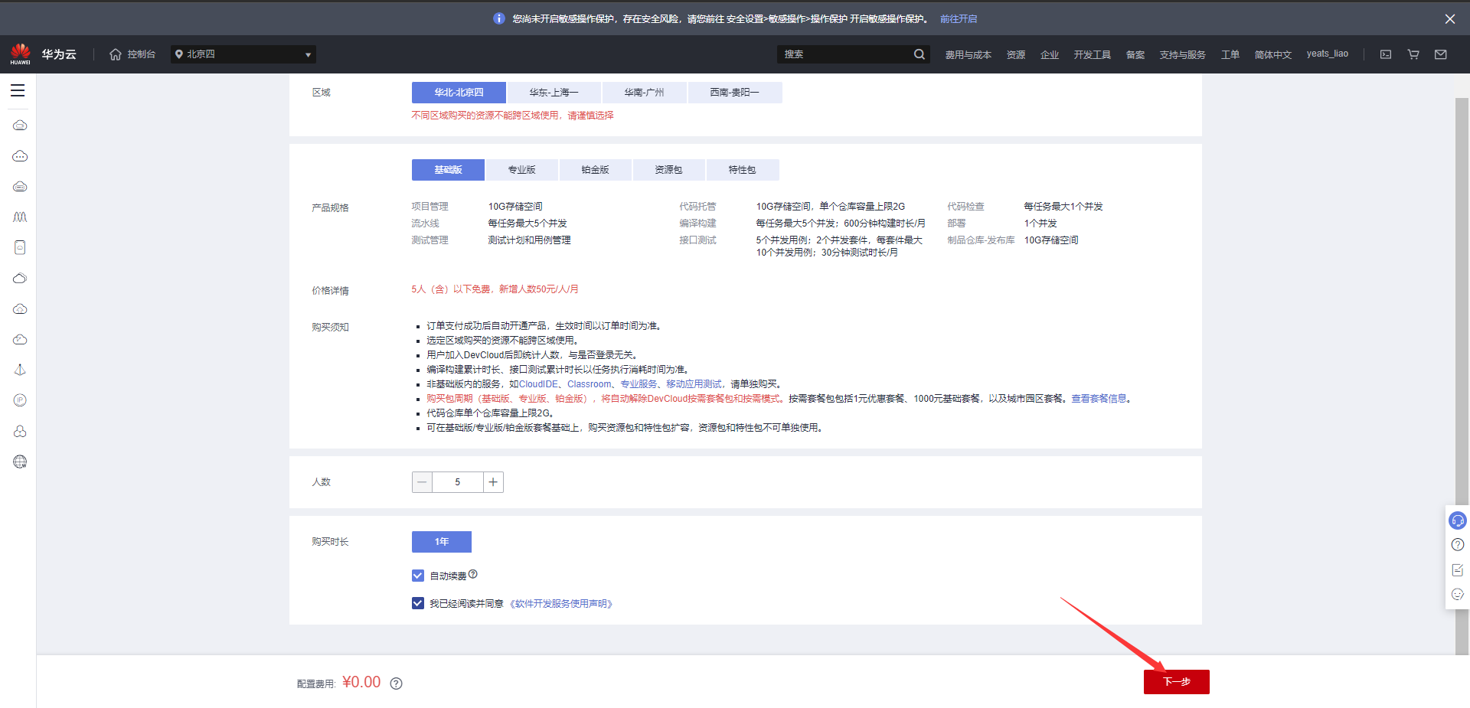Select 基础版 product edition
Viewport: 1470px width, 708px height.
click(448, 170)
